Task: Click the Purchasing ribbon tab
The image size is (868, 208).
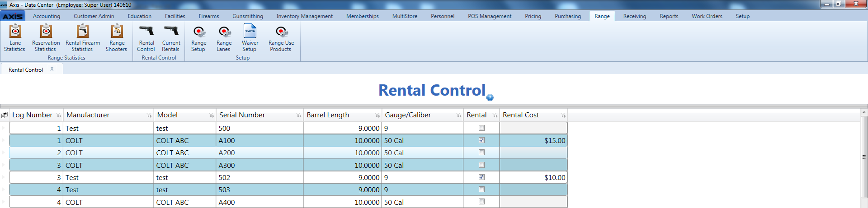Action: (568, 16)
